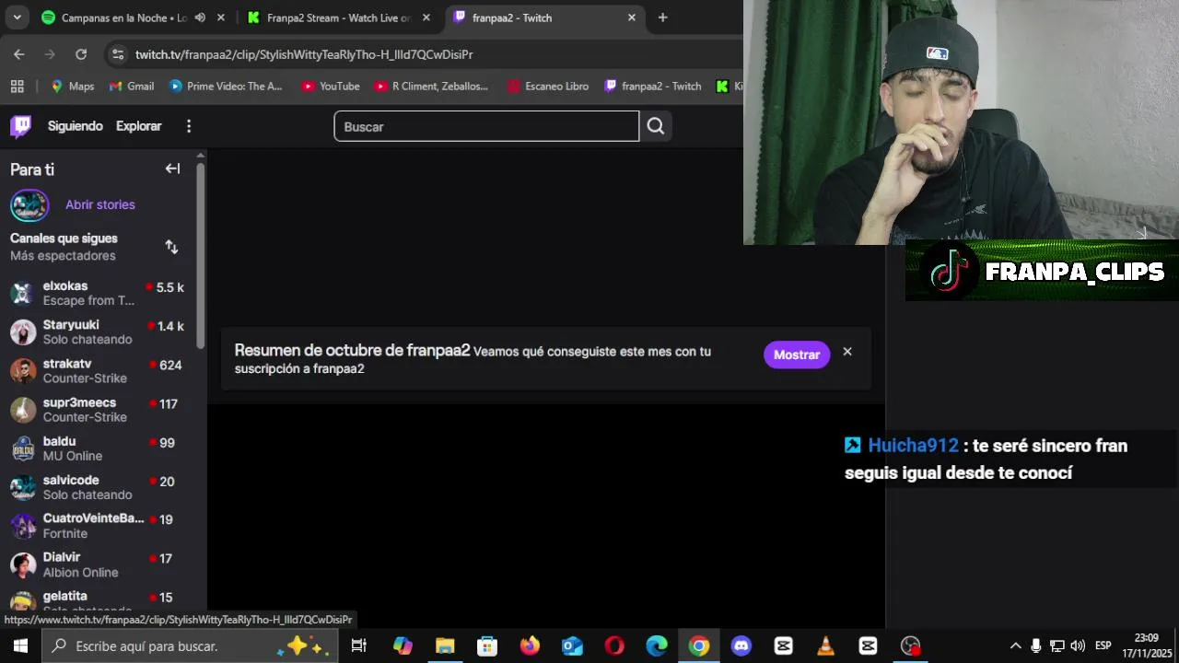This screenshot has width=1179, height=663.
Task: Click the Mostrar button
Action: 797,355
